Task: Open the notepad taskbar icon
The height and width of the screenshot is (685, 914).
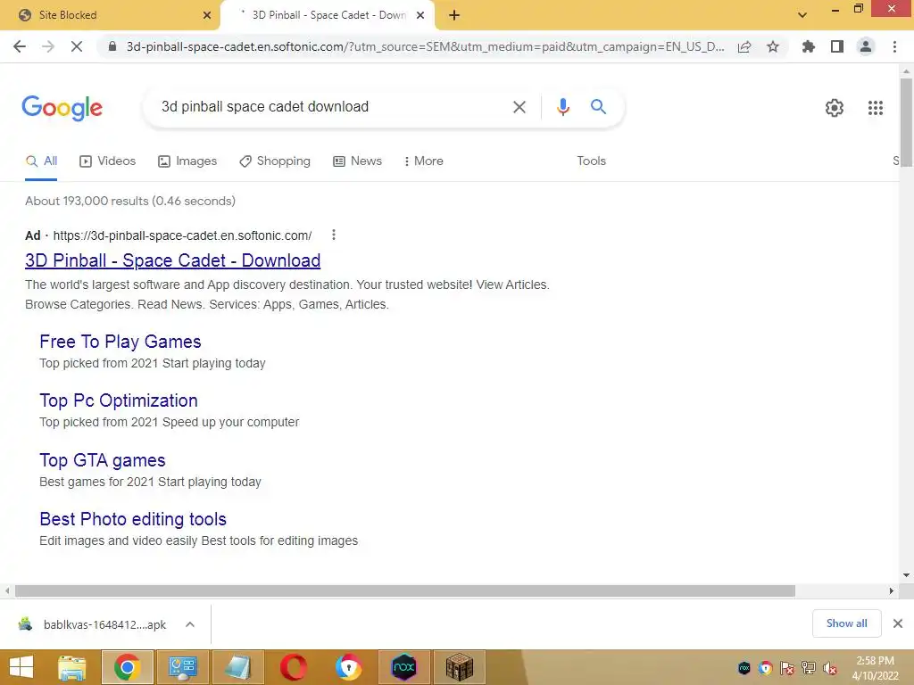Action: [237, 667]
